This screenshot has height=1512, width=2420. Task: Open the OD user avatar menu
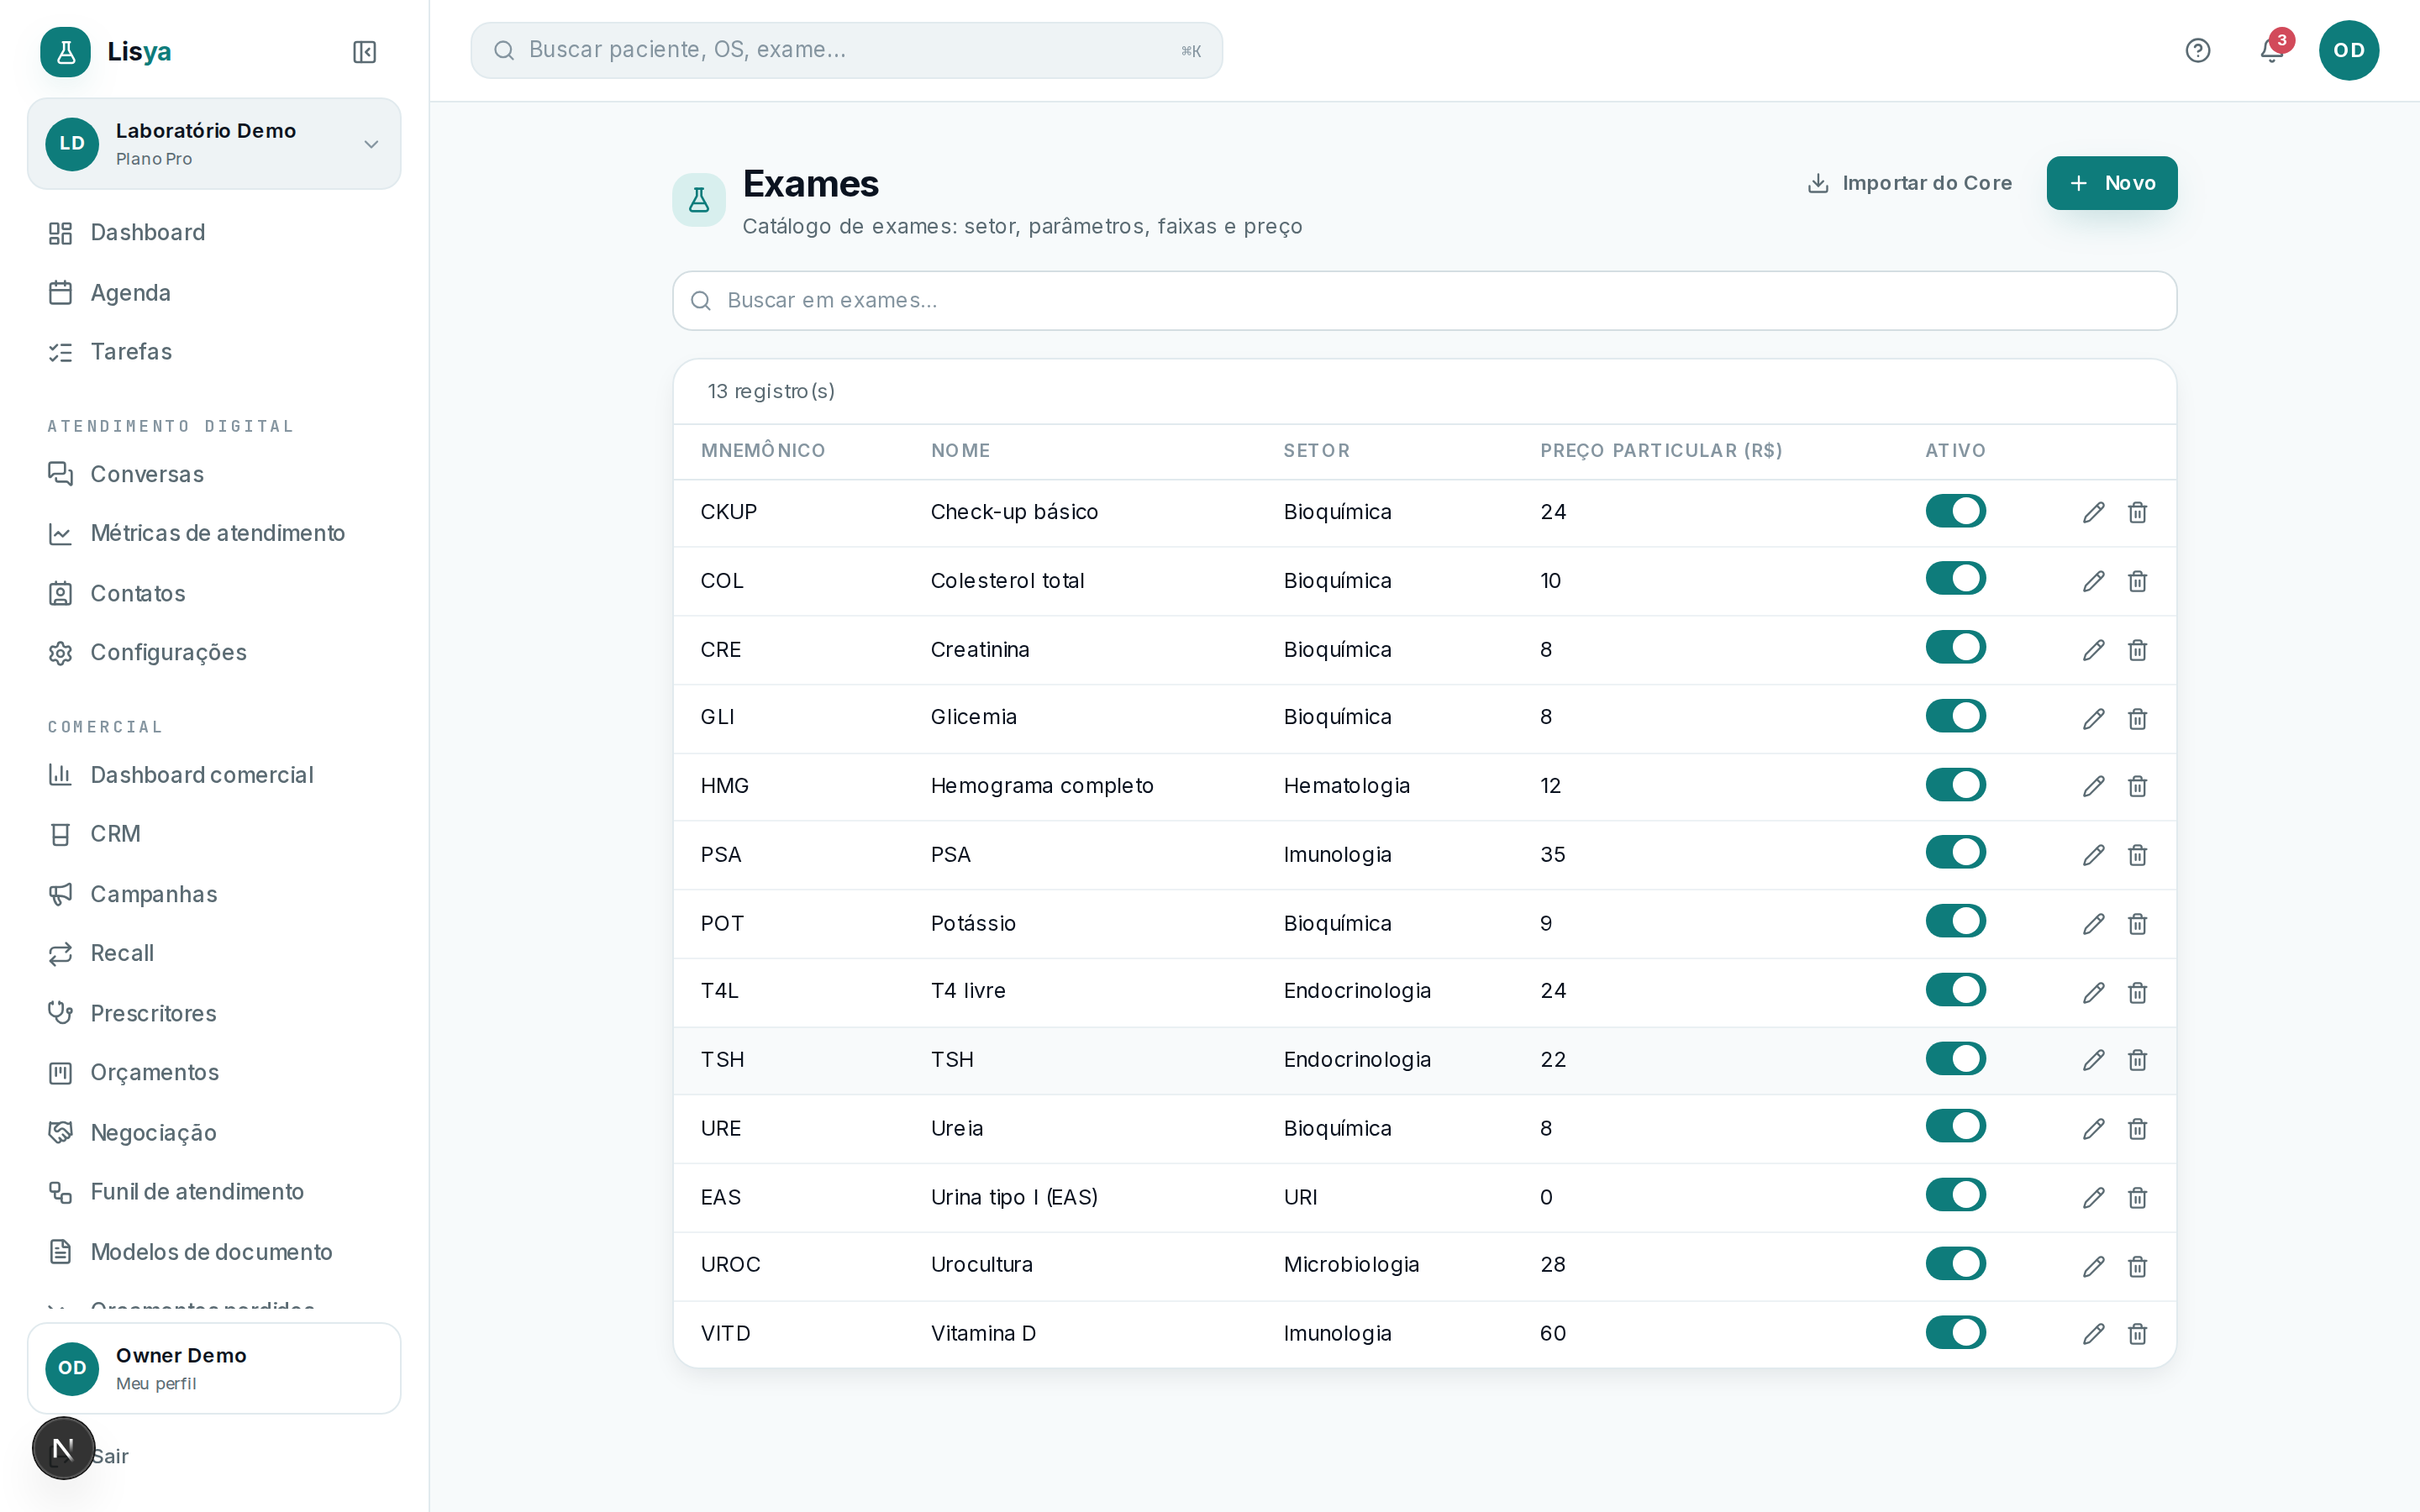pos(2348,51)
